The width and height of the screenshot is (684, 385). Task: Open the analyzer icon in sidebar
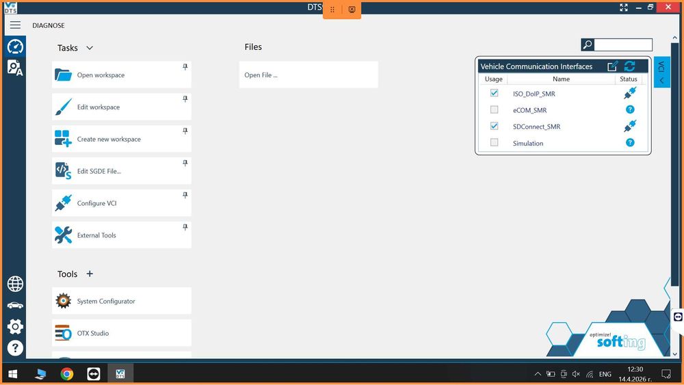(15, 68)
